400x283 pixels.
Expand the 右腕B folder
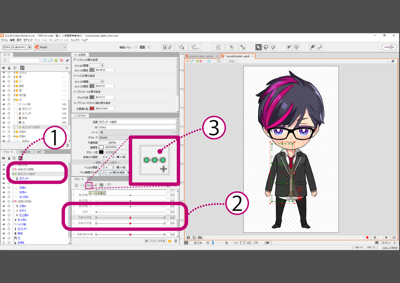pyautogui.click(x=14, y=132)
